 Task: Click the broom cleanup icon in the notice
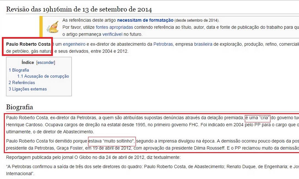(52, 27)
